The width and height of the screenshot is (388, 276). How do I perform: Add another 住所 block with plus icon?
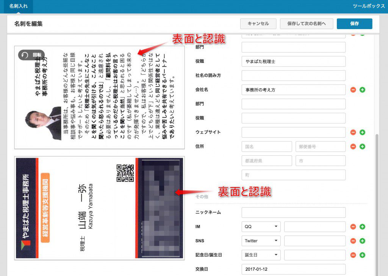[x=362, y=147]
